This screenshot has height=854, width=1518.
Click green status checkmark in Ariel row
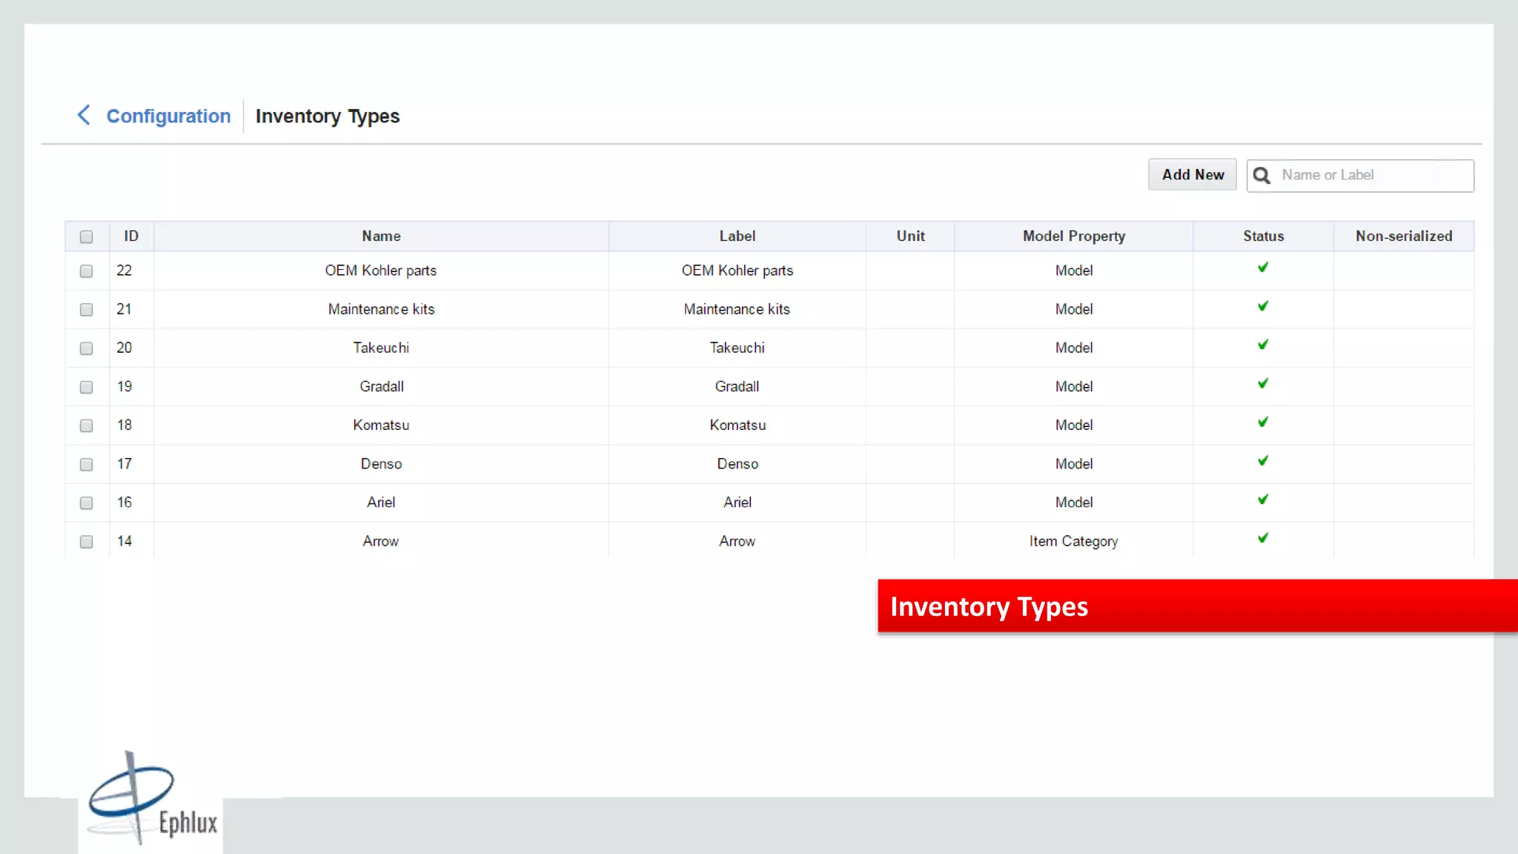pyautogui.click(x=1263, y=499)
